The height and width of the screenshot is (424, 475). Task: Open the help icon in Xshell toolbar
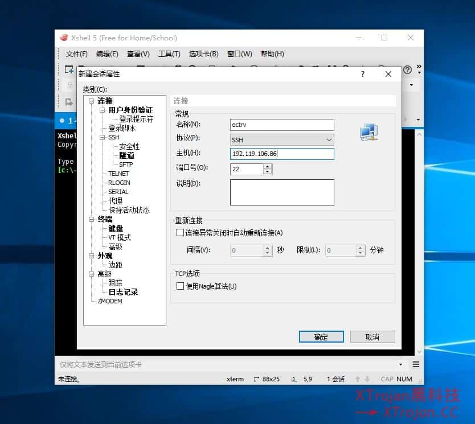click(407, 70)
